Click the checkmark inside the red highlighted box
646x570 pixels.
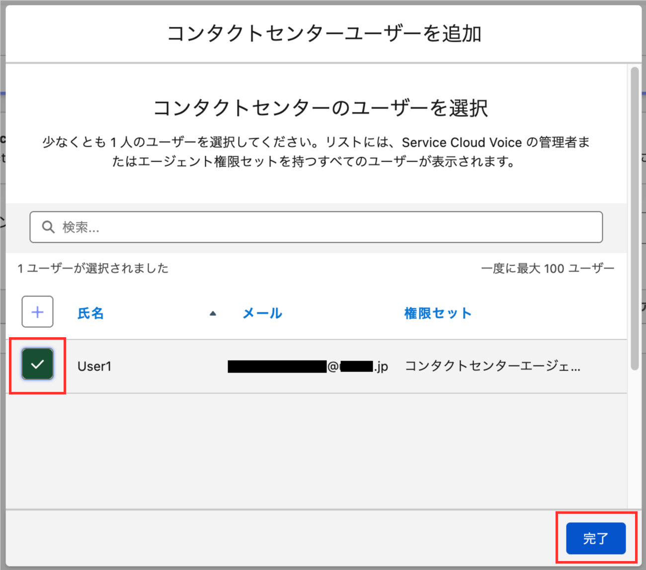[37, 365]
